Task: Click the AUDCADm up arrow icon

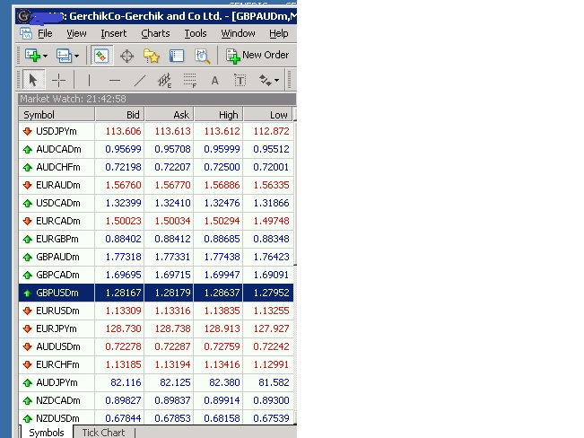Action: [x=27, y=150]
